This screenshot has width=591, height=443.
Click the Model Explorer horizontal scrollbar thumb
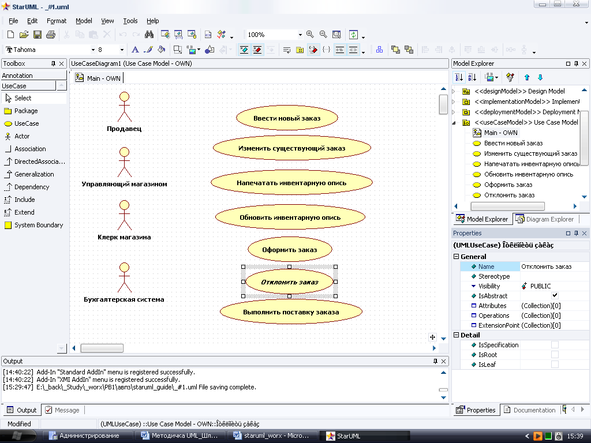(508, 206)
